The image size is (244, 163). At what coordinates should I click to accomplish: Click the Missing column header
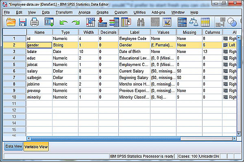pyautogui.click(x=190, y=32)
